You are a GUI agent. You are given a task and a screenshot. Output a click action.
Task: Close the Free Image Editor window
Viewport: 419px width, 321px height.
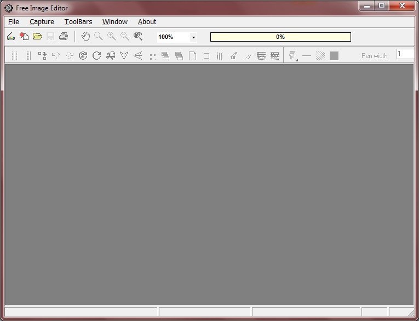click(x=402, y=6)
